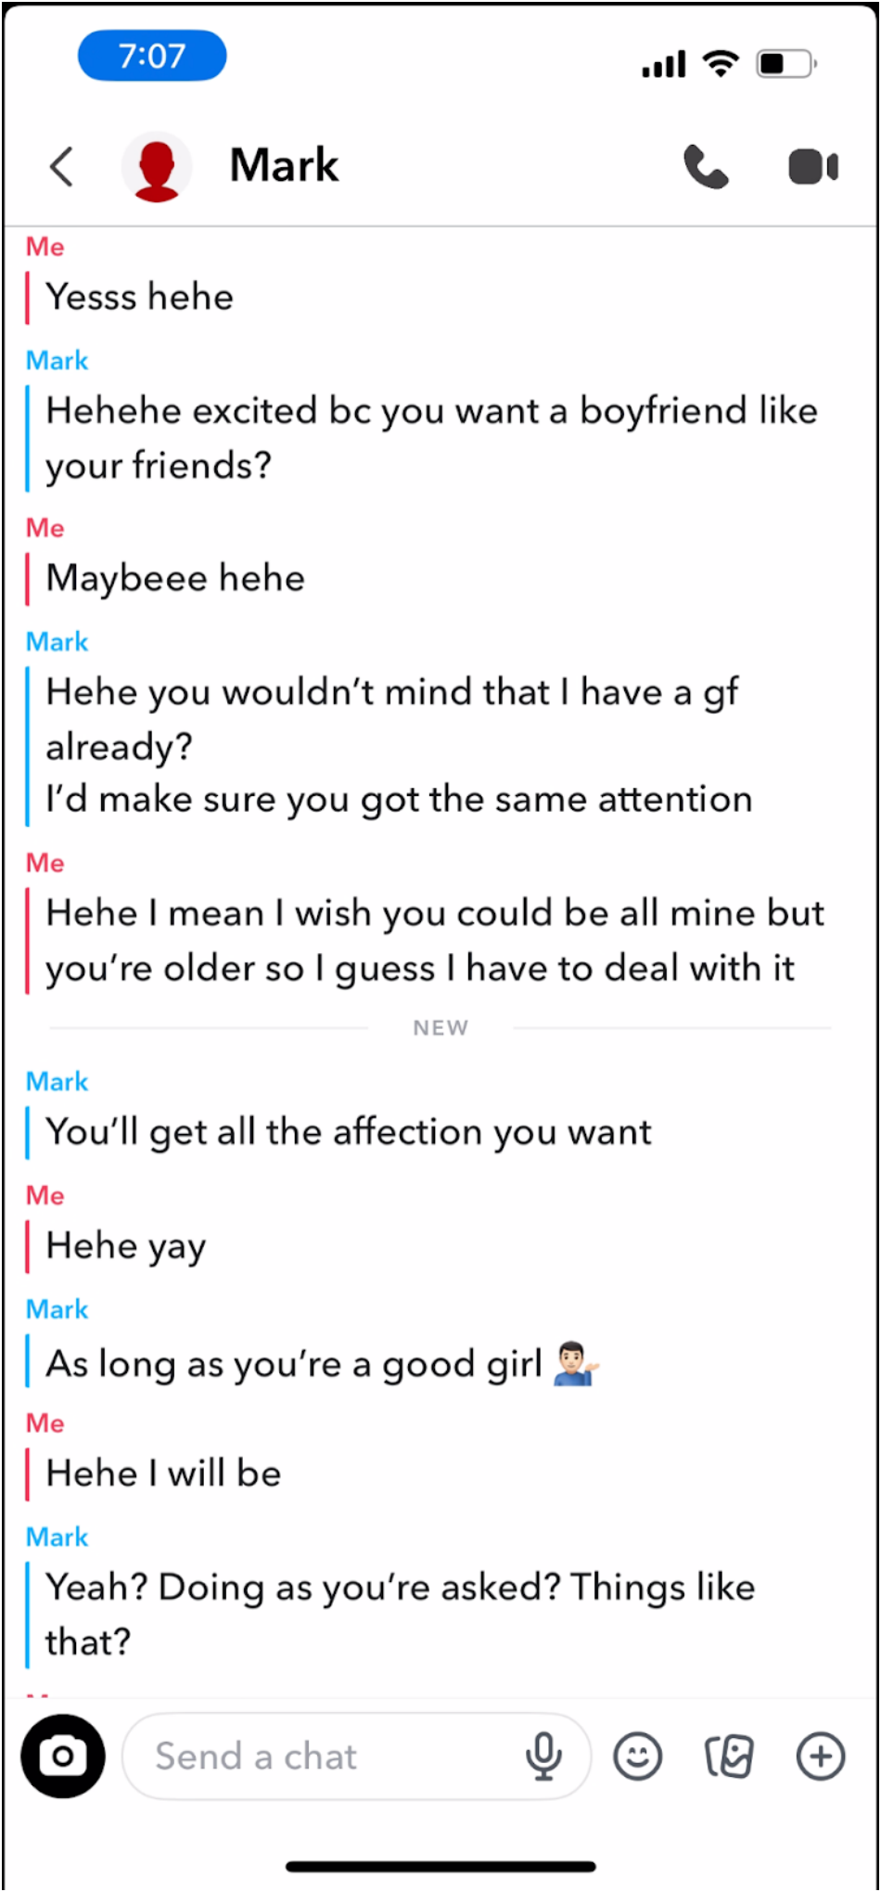Screen dimensions: 881x1892
Task: Tap the circled plus attachments button
Action: click(821, 1756)
